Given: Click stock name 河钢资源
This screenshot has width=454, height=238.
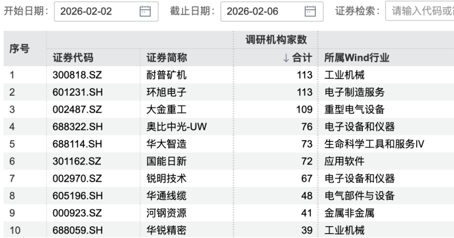Looking at the screenshot, I should pyautogui.click(x=167, y=213).
